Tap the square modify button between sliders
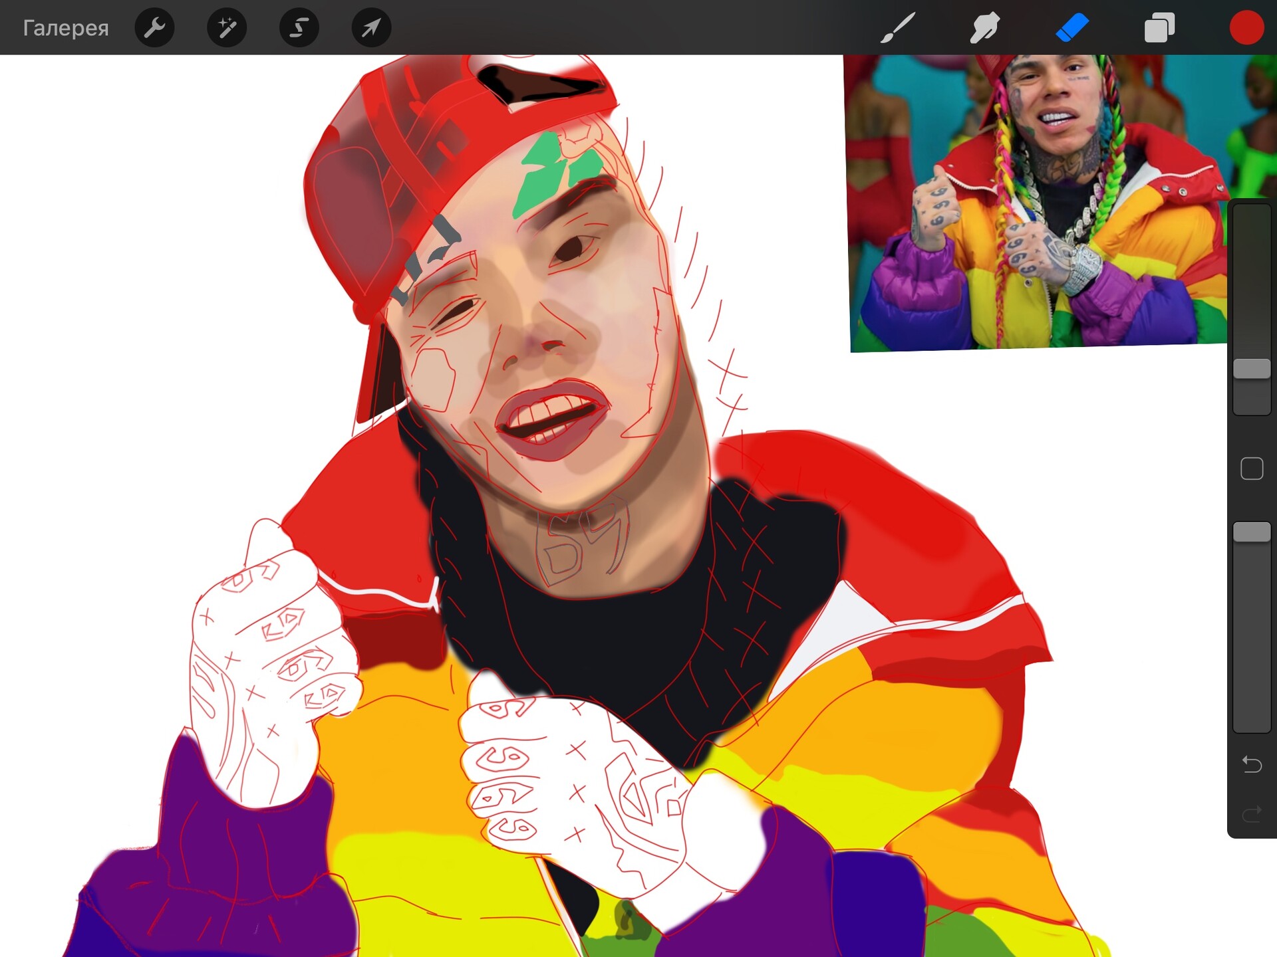 tap(1251, 469)
